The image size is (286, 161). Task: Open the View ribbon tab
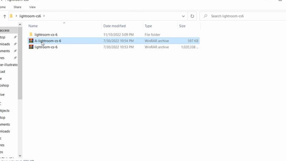coord(33,7)
